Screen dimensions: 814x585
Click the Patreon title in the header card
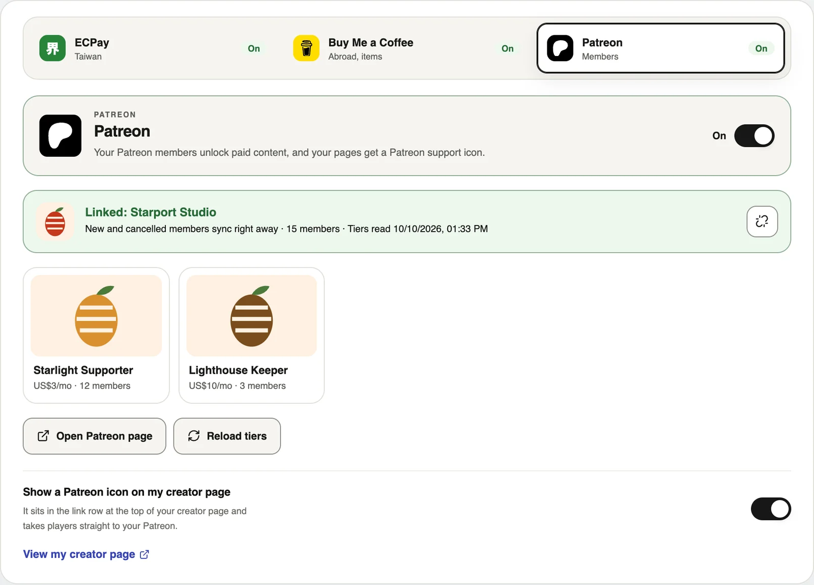[x=122, y=131]
